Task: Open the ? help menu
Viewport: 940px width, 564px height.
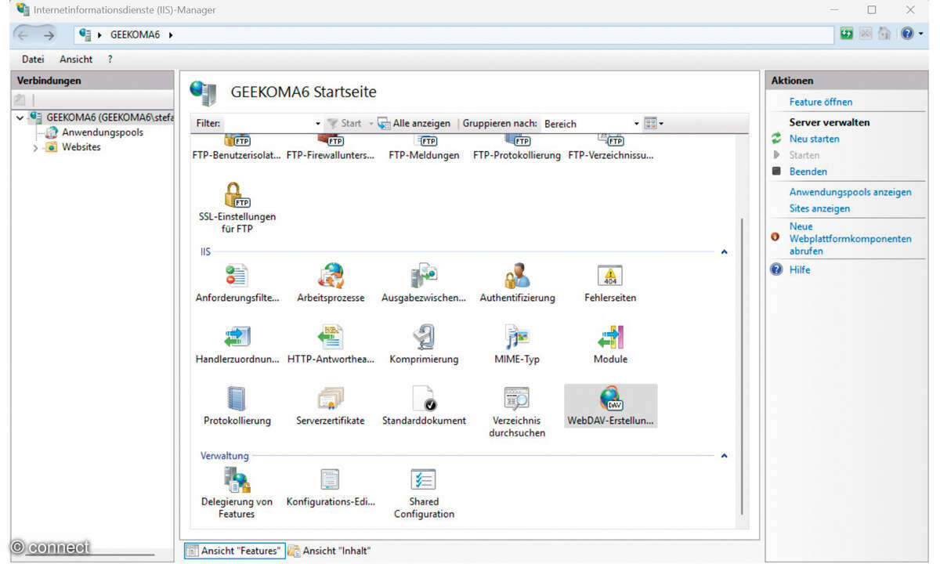Action: (x=110, y=60)
